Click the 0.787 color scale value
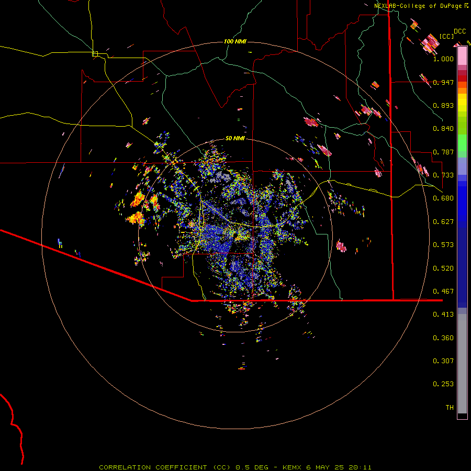Viewport: 471px width, 471px height. pos(443,152)
